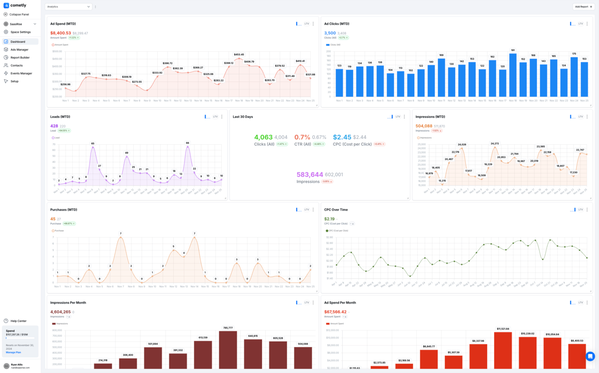Open the Dashboard page
This screenshot has height=373, width=599.
[x=20, y=42]
